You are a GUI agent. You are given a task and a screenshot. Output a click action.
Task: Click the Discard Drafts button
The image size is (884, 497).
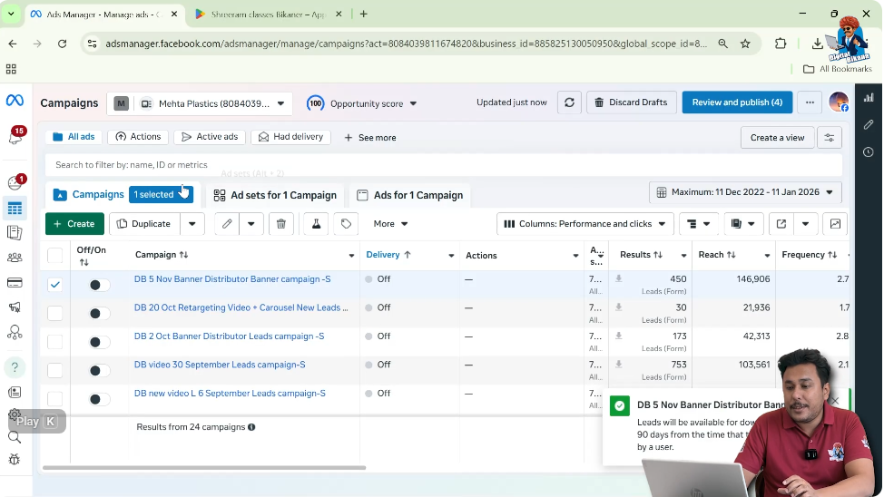tap(632, 102)
